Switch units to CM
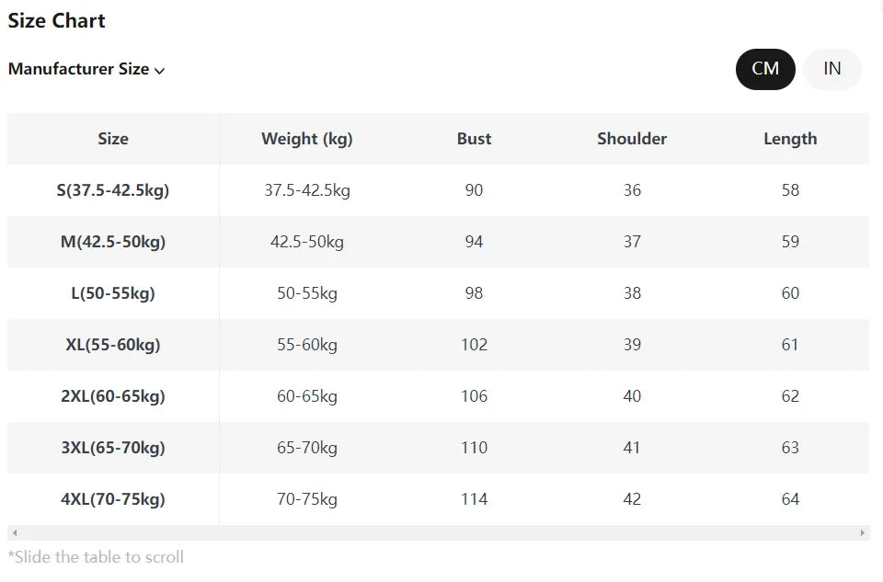883x582 pixels. (x=765, y=69)
